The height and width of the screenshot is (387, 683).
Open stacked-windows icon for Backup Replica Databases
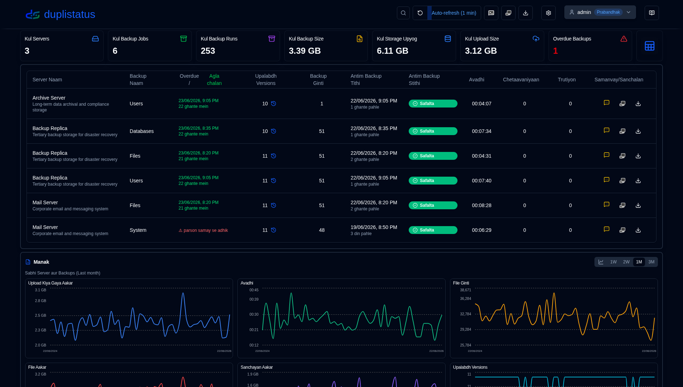point(622,131)
